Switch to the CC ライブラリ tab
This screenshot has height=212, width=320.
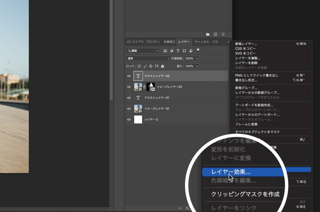coord(135,42)
